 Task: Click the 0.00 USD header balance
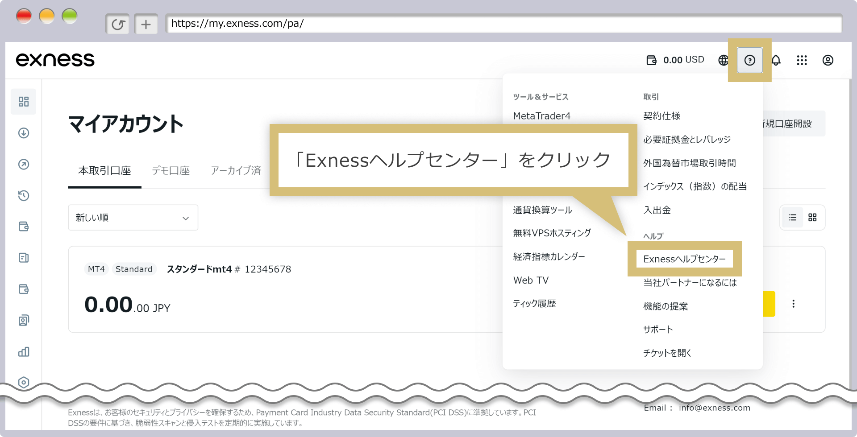[683, 60]
